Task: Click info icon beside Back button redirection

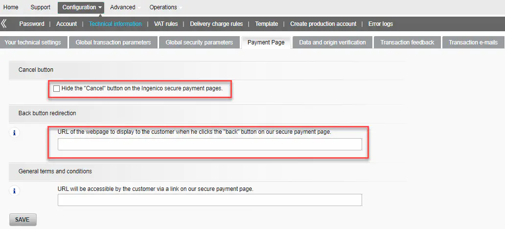Action: tap(14, 132)
